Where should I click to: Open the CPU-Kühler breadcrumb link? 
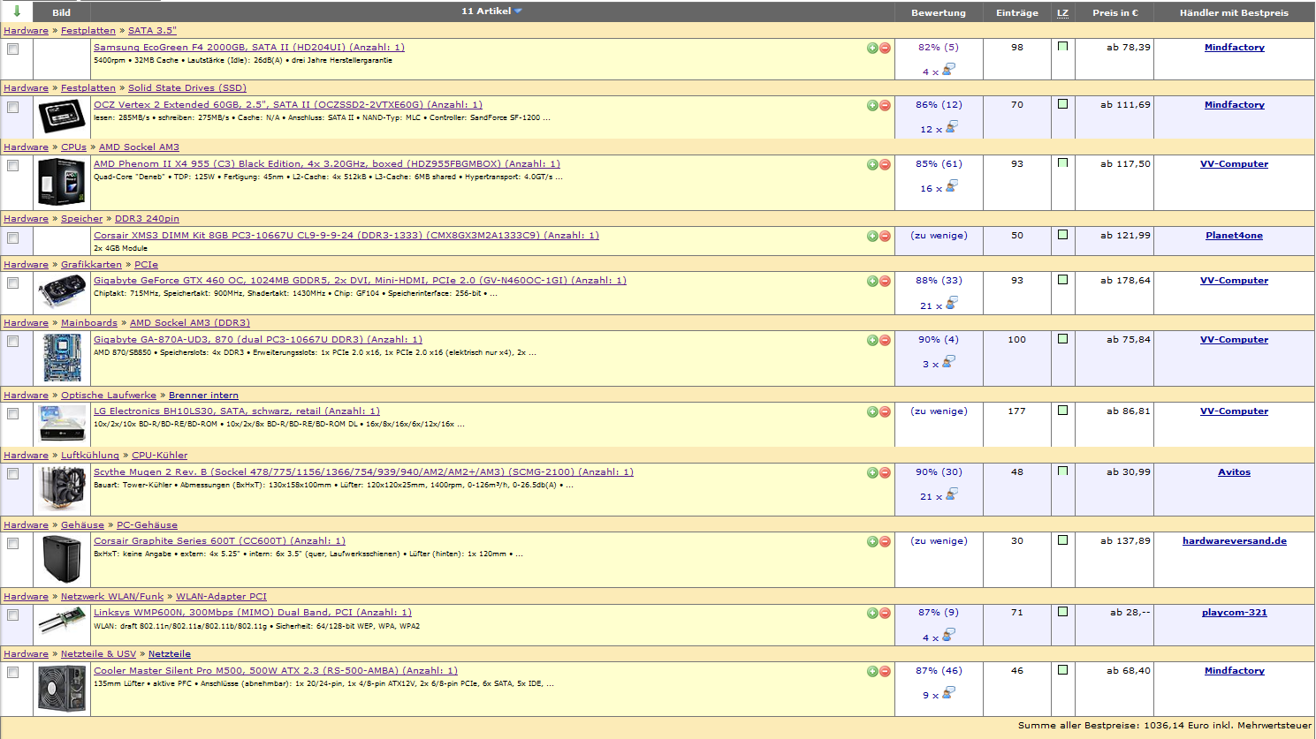pos(160,456)
